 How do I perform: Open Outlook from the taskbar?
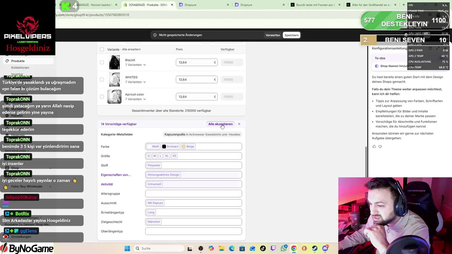[252, 248]
